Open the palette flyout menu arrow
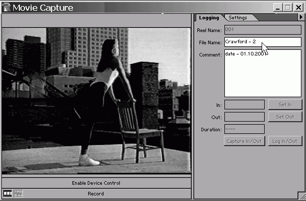Viewport: 306px width, 201px height. click(301, 17)
